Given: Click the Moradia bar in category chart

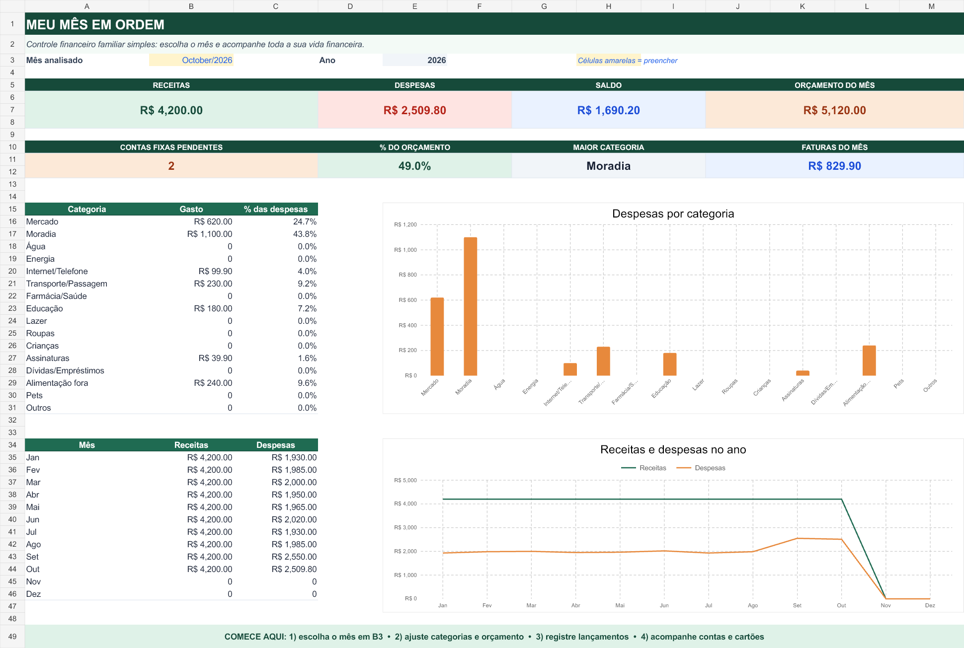Looking at the screenshot, I should 470,306.
